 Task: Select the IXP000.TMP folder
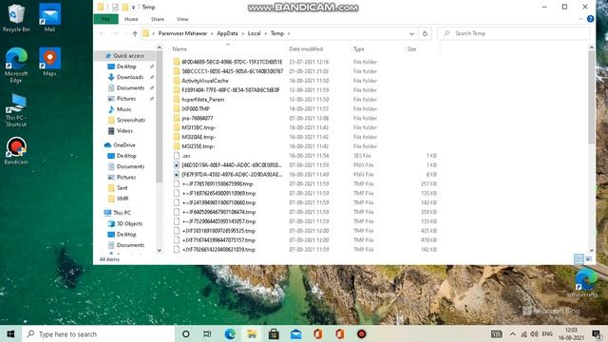196,109
